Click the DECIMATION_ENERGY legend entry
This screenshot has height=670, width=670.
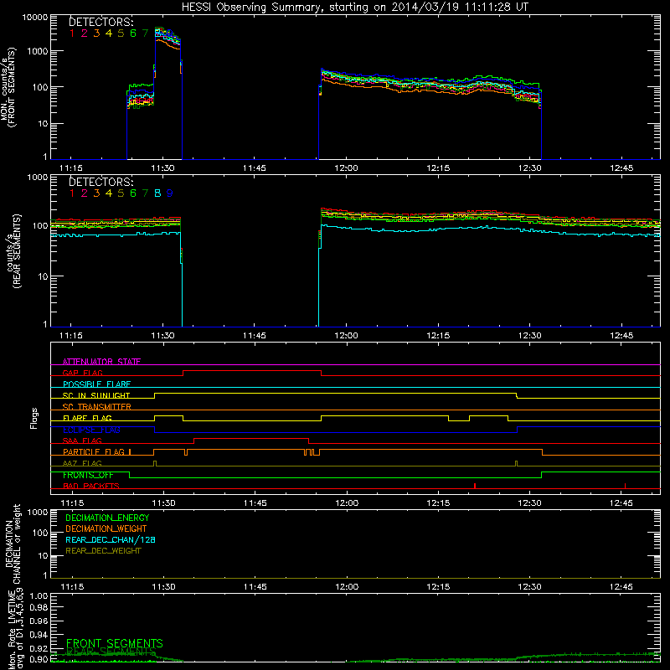(x=107, y=518)
